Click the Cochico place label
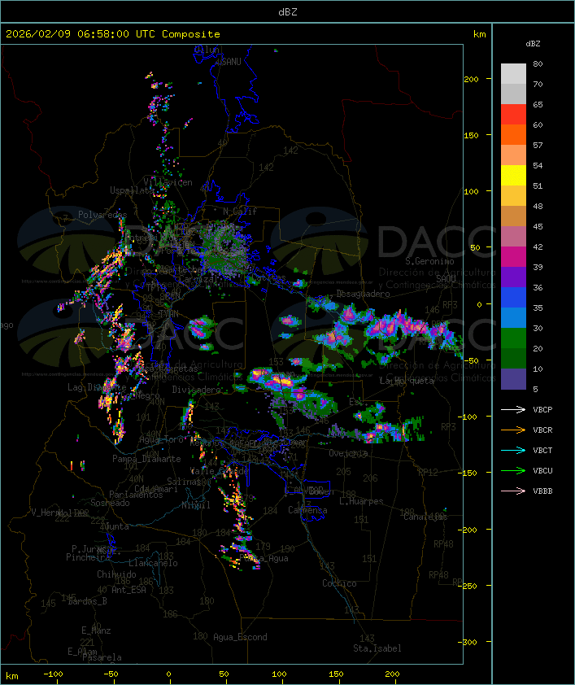This screenshot has height=685, width=575. 339,583
